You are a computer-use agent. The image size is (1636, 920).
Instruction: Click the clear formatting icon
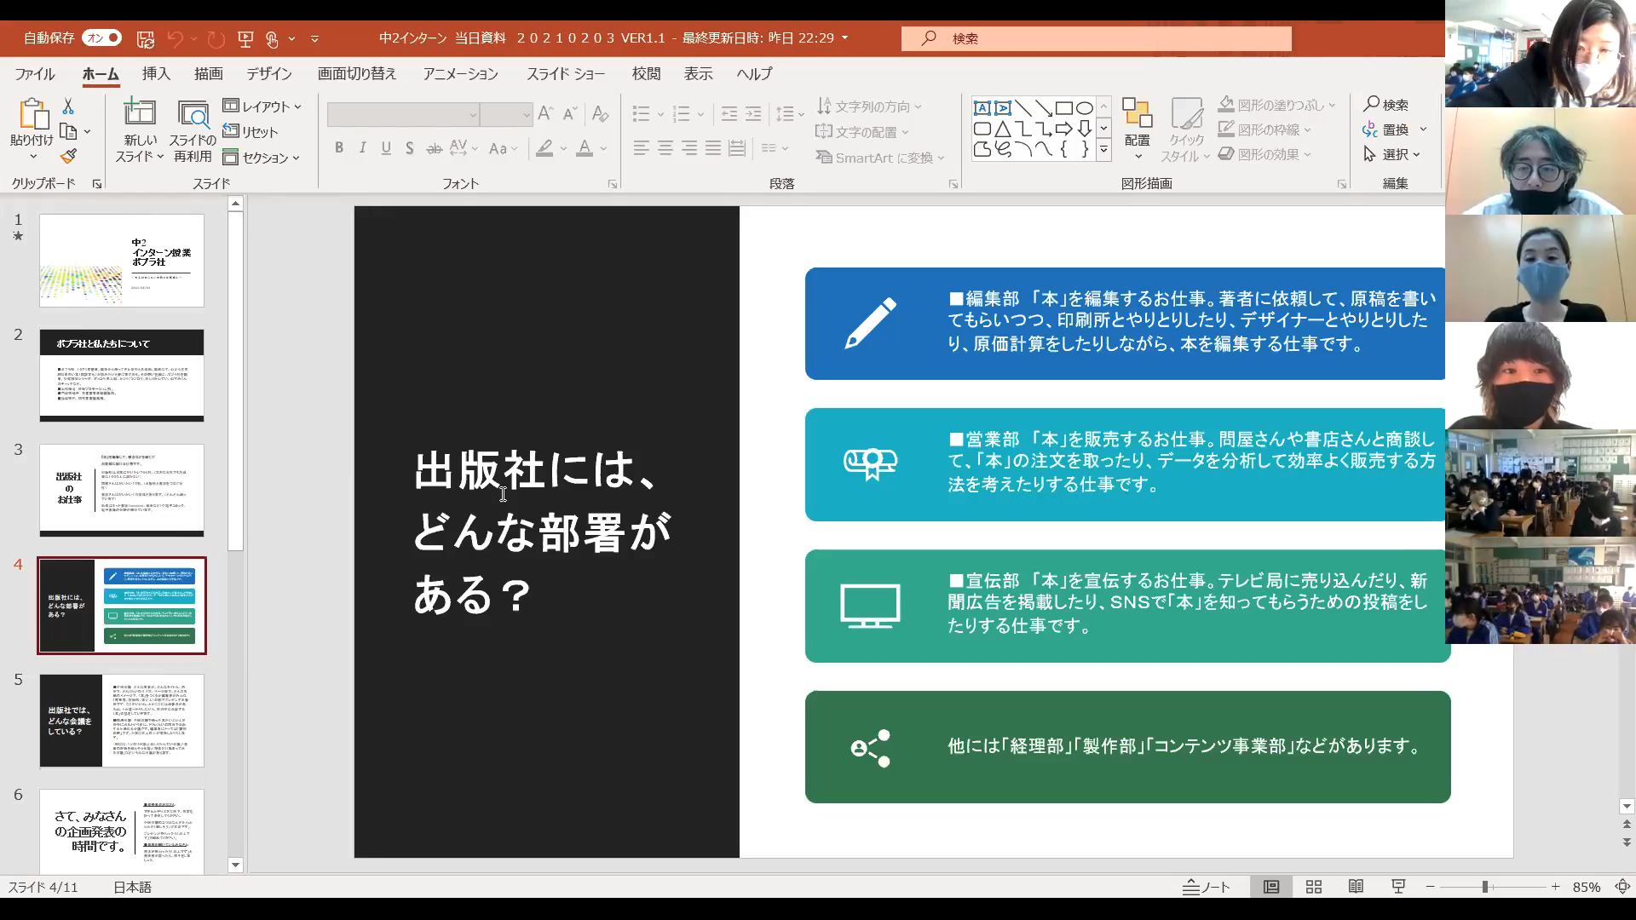[600, 113]
